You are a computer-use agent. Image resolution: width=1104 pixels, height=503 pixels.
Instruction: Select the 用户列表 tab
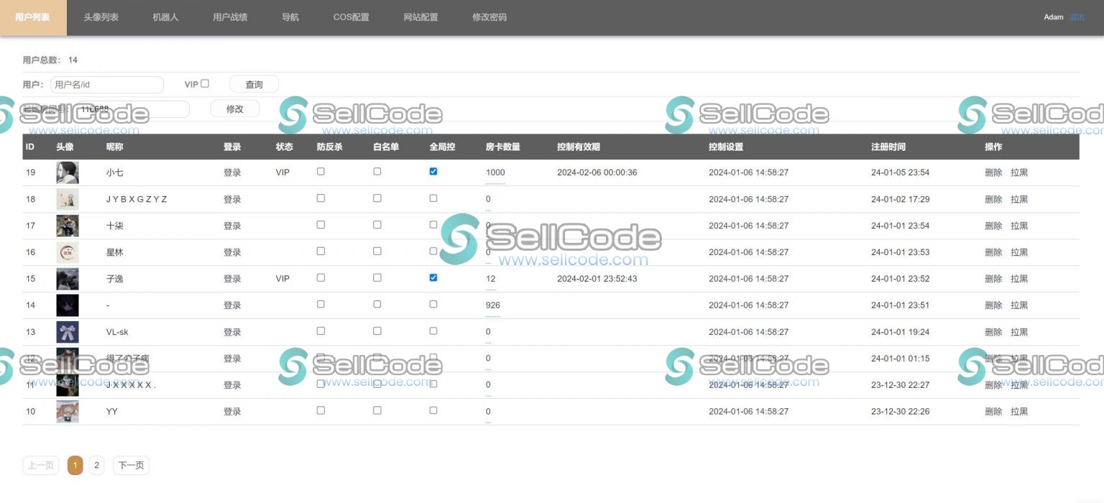33,17
